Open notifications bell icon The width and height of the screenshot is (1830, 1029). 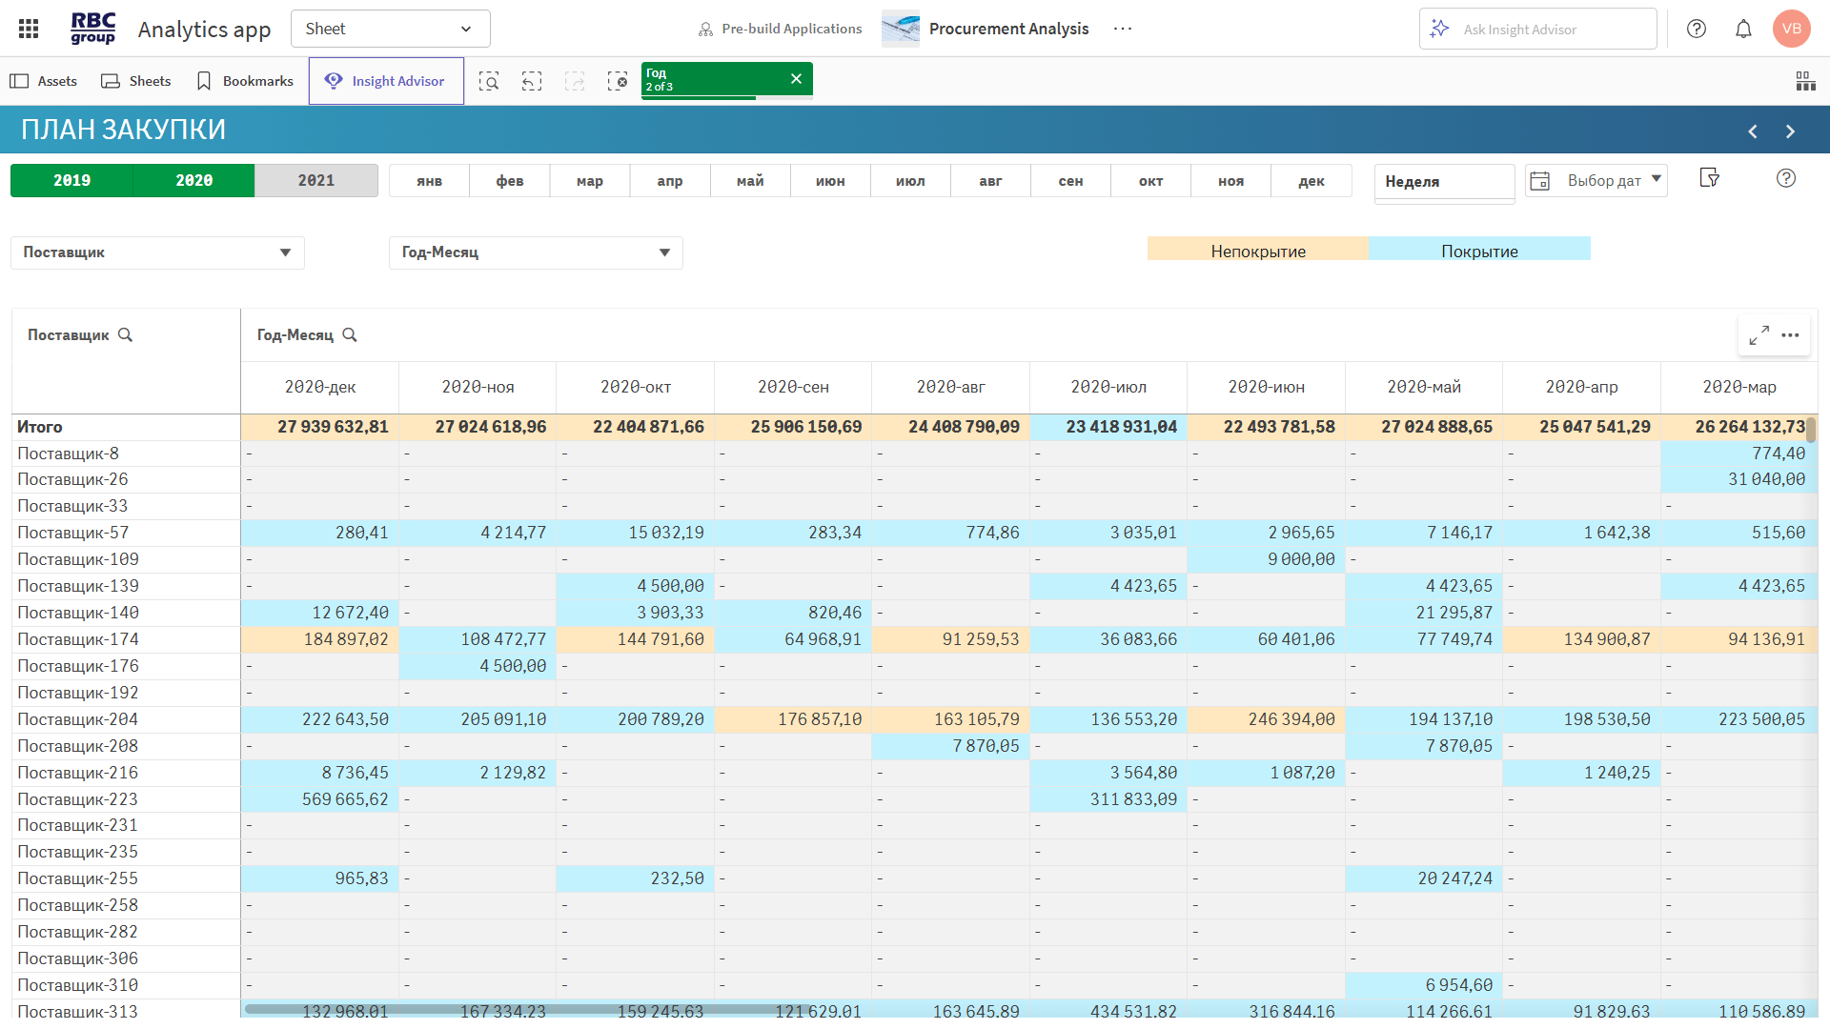(x=1743, y=29)
